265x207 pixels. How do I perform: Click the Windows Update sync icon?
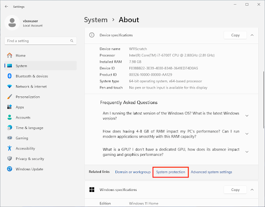click(x=10, y=169)
